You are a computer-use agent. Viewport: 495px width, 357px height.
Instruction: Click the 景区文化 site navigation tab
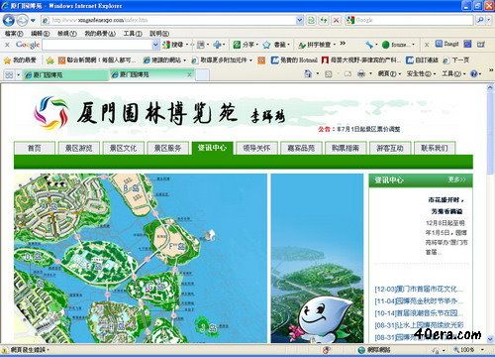pyautogui.click(x=123, y=148)
